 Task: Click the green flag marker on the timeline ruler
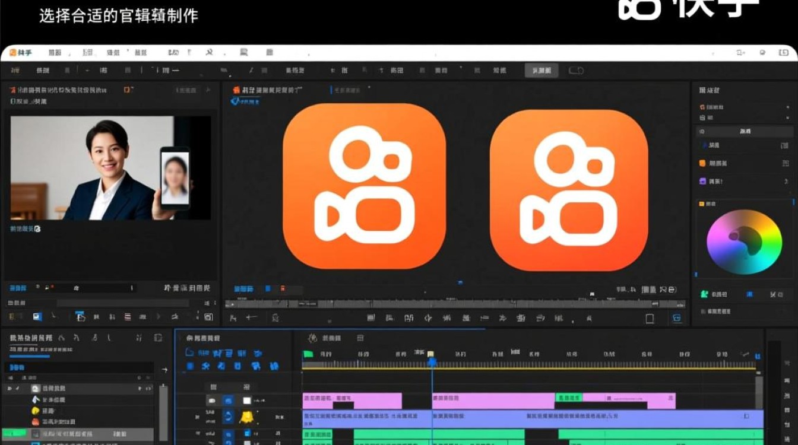[308, 354]
